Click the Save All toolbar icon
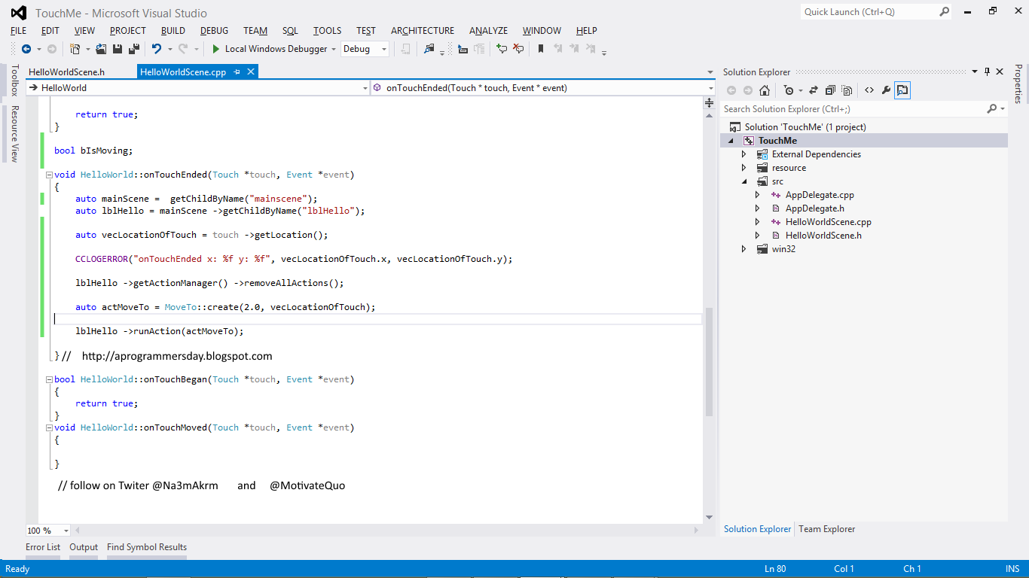Screen dimensions: 1029x578 pos(133,49)
